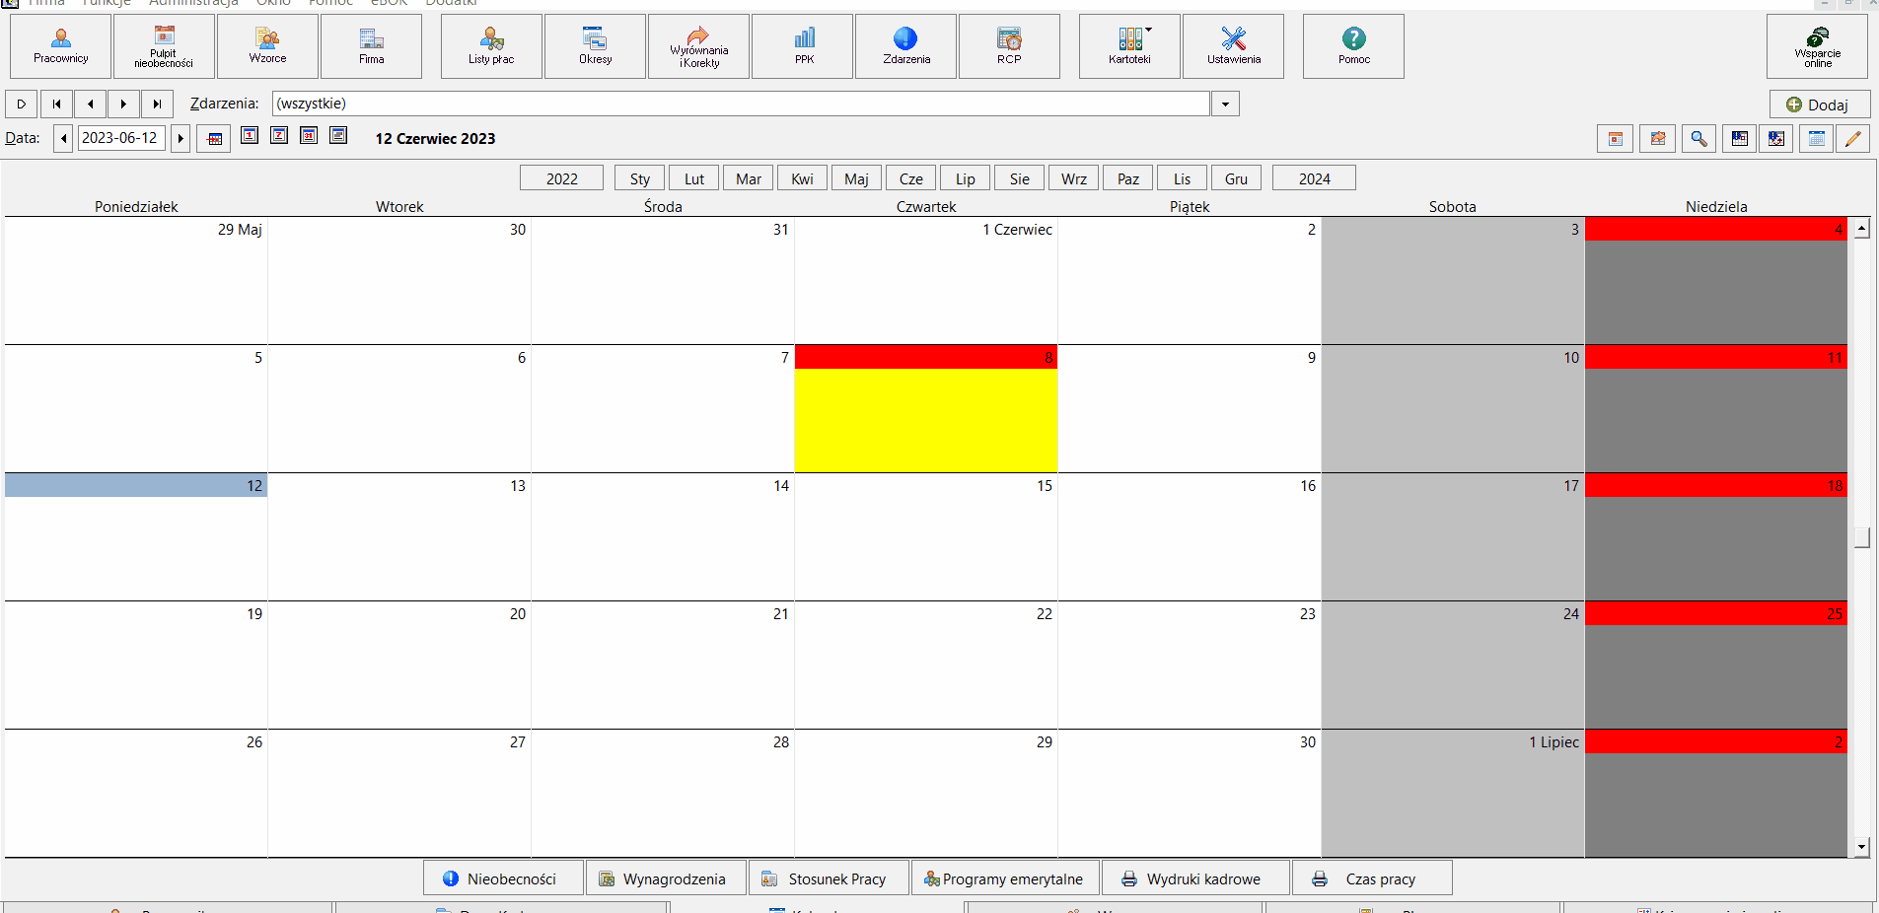Open the RCP module
Screen dimensions: 1879x913
pos(1009,46)
